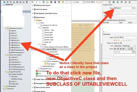Click the font size stepper
Viewport: 137px width, 92px height.
(x=135, y=52)
